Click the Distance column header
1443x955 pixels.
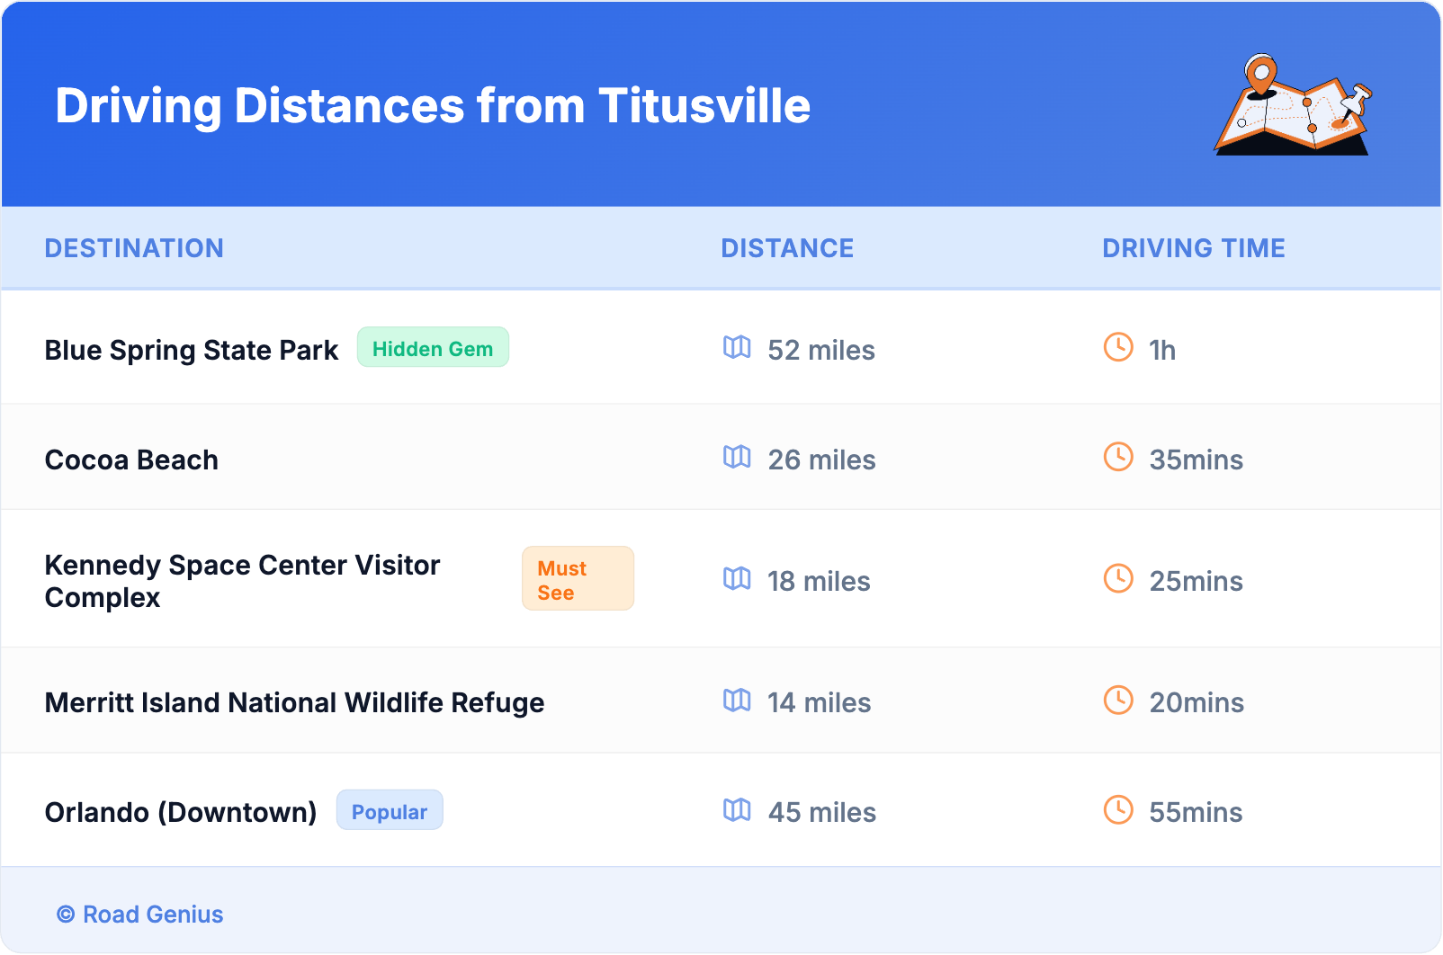[787, 248]
